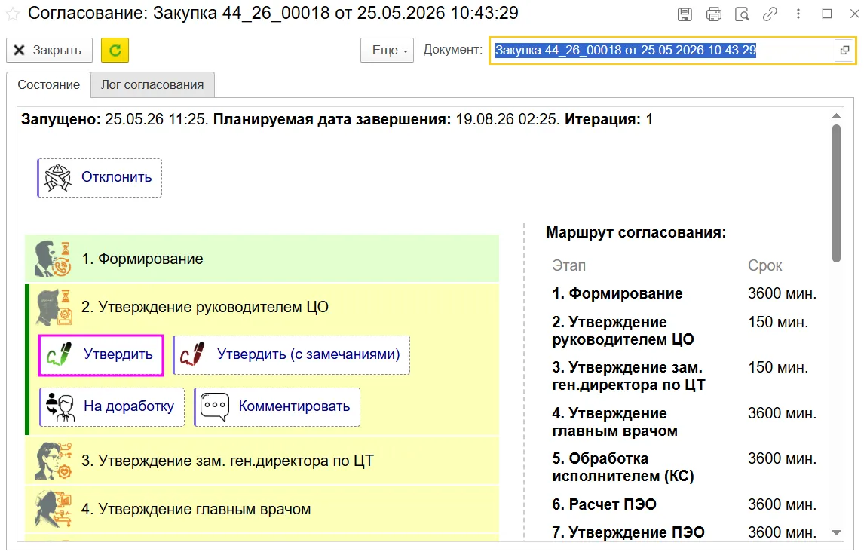Screen dimensions: 867x558
Task: Click the icon of stage 4 главным врачом
Action: [x=53, y=509]
